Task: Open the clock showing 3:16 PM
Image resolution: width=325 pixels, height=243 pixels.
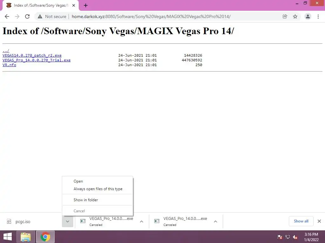Action: [311, 237]
